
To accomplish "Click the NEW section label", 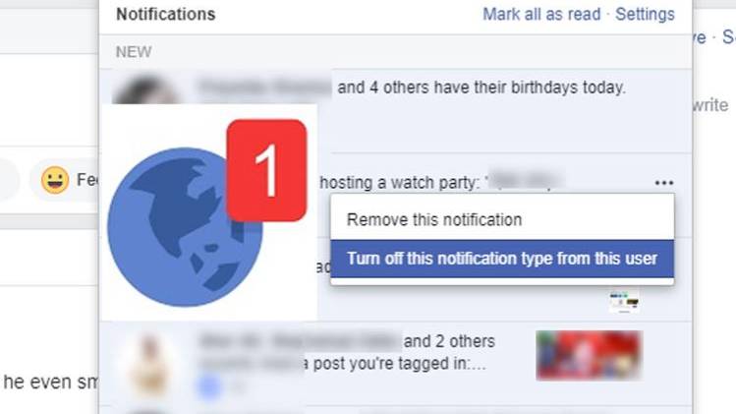I will 134,52.
